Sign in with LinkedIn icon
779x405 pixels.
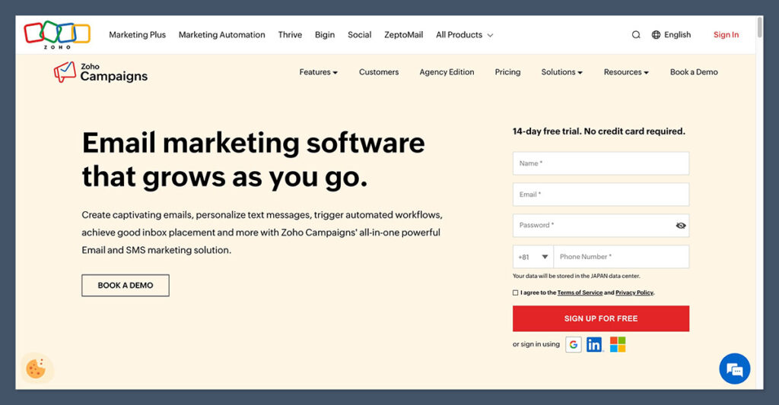594,344
